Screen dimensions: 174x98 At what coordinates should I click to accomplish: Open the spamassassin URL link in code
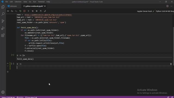click(48, 15)
